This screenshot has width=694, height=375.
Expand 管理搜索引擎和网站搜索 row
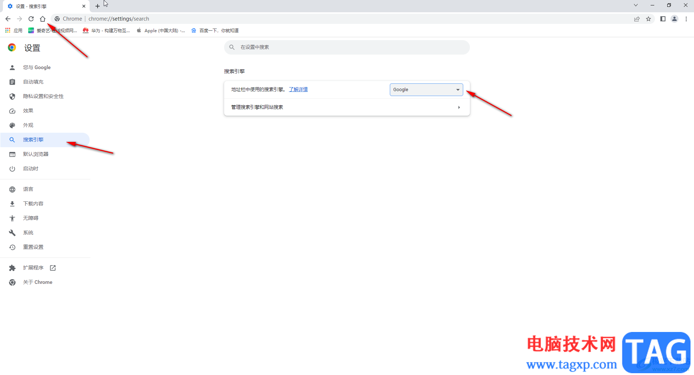(347, 107)
